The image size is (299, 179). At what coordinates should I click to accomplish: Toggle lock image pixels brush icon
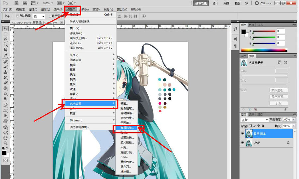[254, 126]
